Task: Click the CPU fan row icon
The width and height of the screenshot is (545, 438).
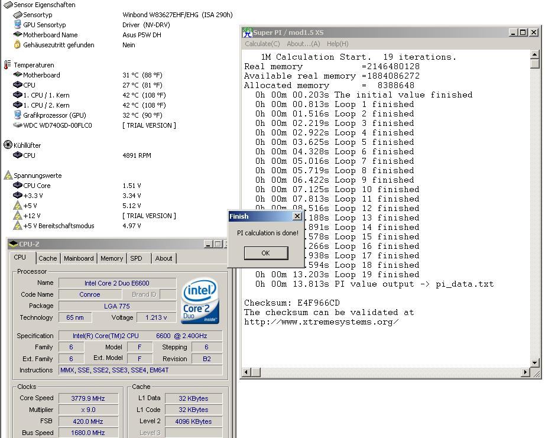Action: pyautogui.click(x=17, y=155)
